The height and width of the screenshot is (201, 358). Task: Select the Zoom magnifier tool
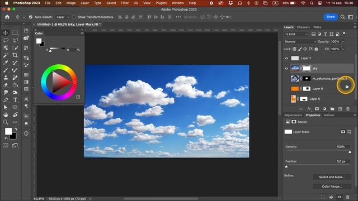click(6, 122)
